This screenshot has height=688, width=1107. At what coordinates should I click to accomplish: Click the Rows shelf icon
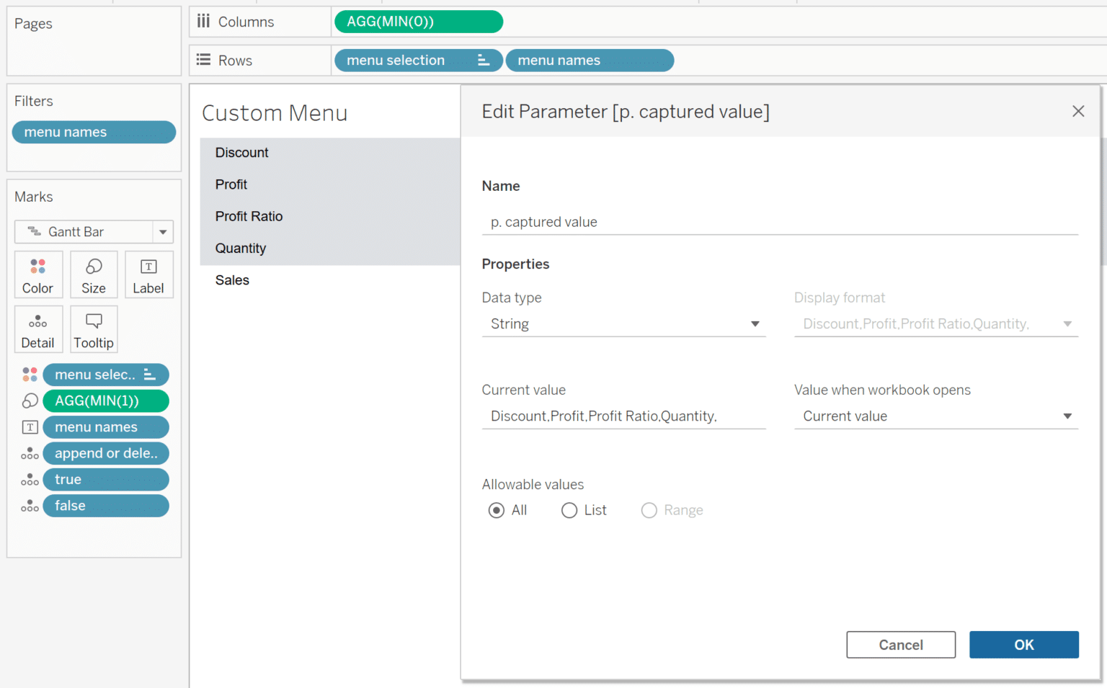(x=205, y=60)
